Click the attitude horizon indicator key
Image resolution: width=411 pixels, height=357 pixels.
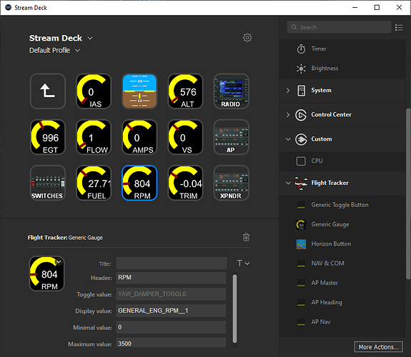(x=139, y=91)
